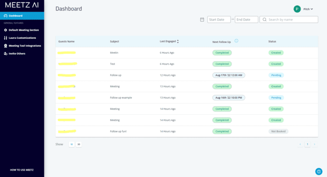327x177 pixels.
Task: Click the End Date field
Action: tap(247, 20)
